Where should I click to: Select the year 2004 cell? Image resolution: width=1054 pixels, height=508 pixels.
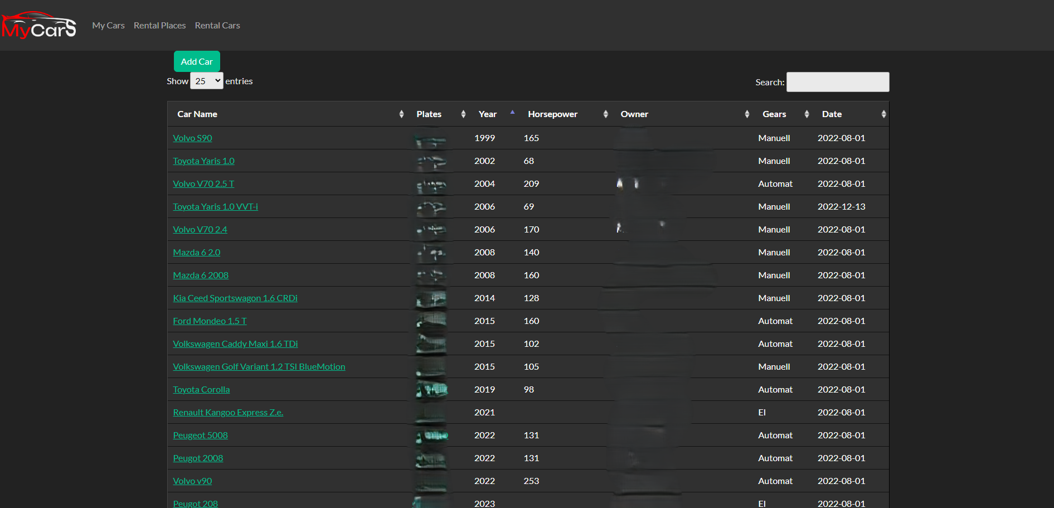coord(485,184)
